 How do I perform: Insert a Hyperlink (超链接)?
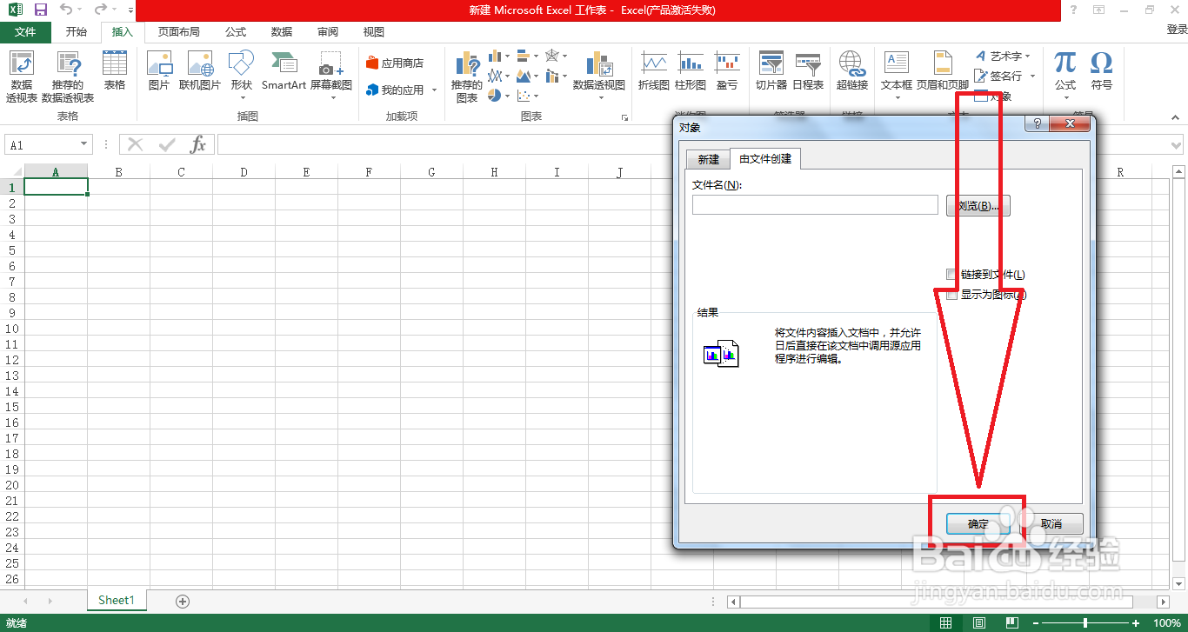(x=851, y=71)
